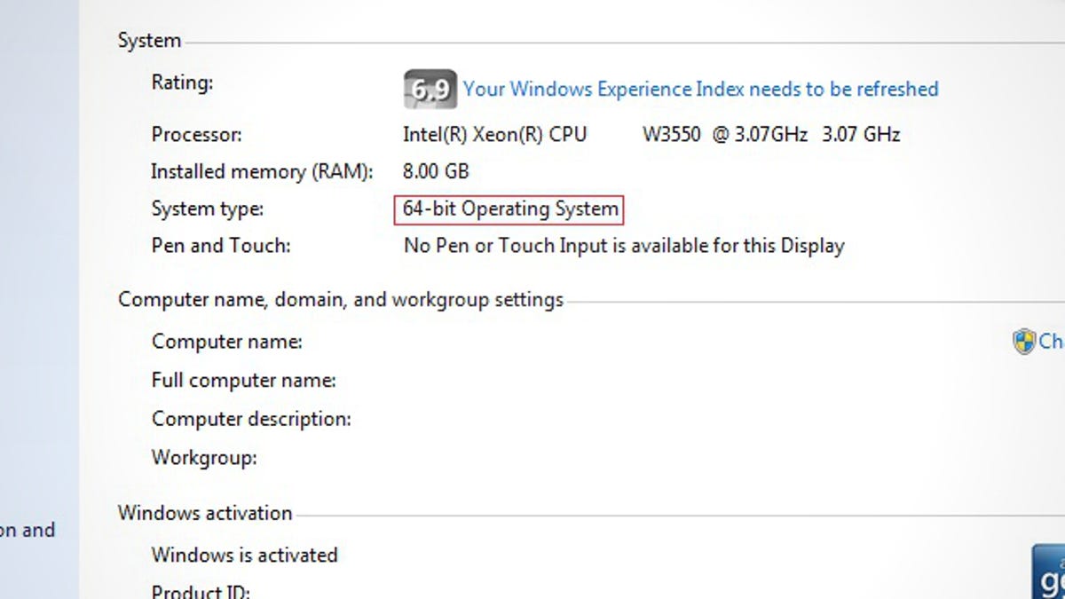Select the 'Computer name:' label
The image size is (1065, 599).
pos(226,342)
